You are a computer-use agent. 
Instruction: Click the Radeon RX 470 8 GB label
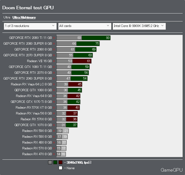37,154
